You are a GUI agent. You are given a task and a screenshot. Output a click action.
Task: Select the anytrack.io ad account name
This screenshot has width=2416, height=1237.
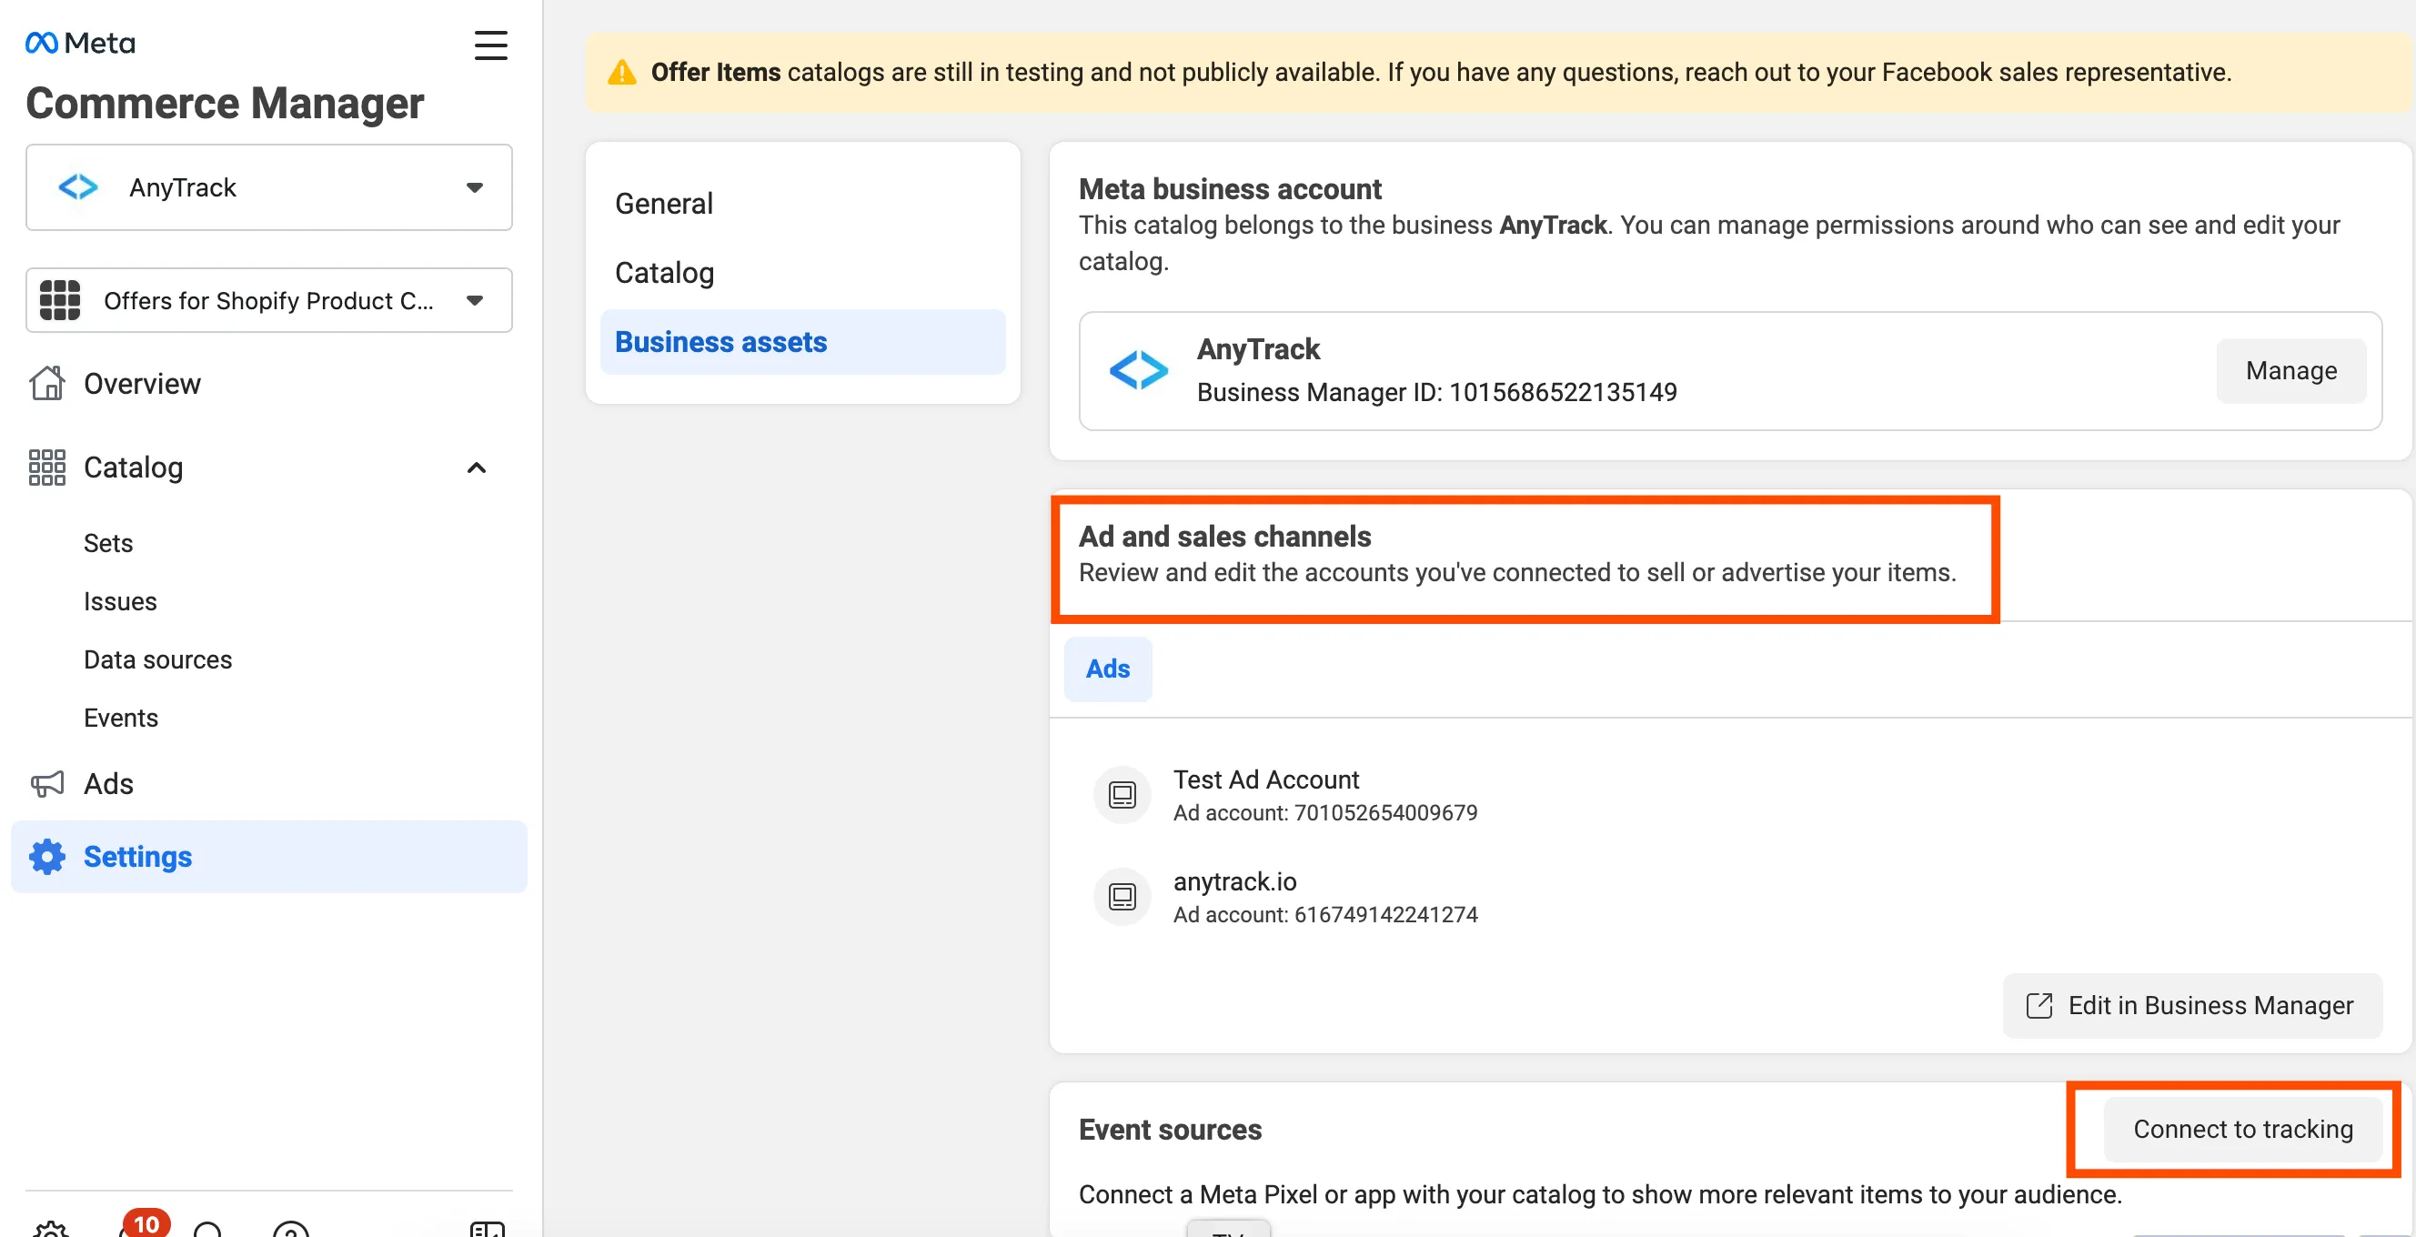pyautogui.click(x=1235, y=881)
